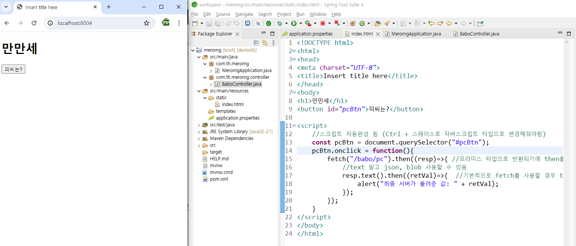The width and height of the screenshot is (576, 246).
Task: Click Run with external tools toolbox icon
Action: point(308,23)
